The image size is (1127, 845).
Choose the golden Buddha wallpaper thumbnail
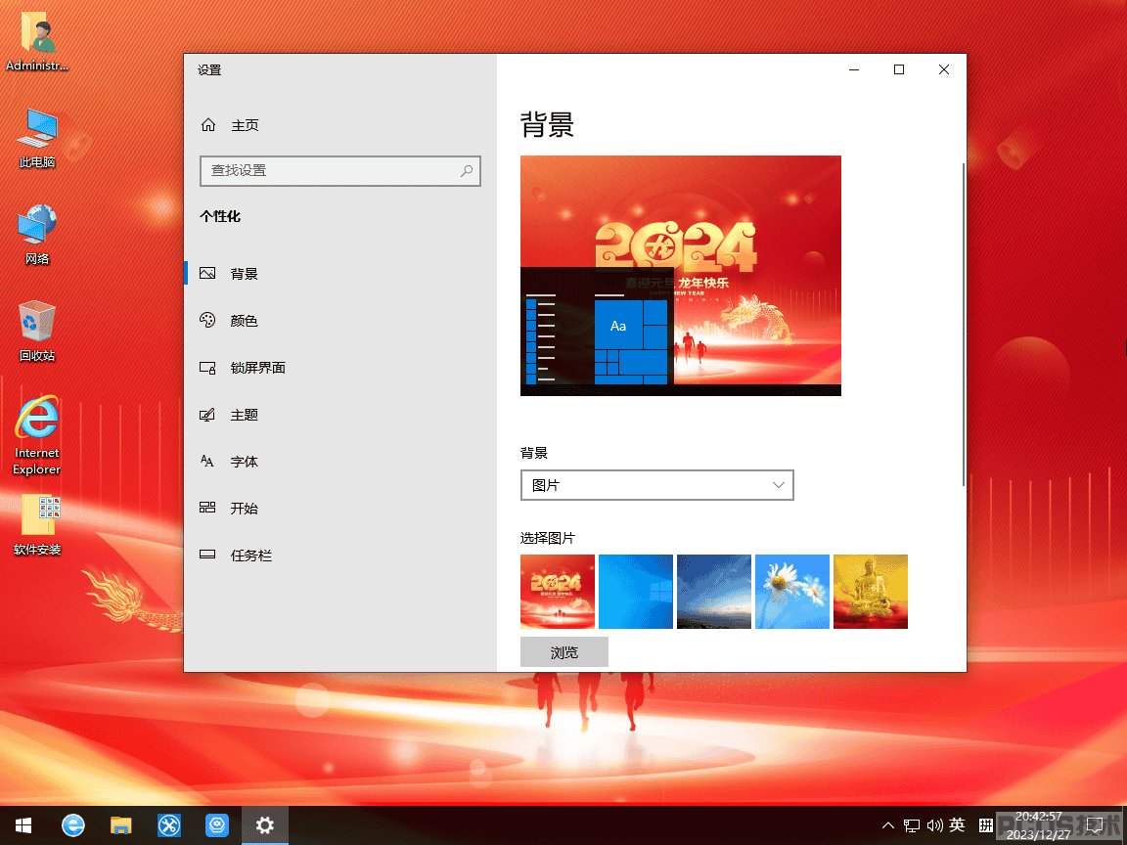pyautogui.click(x=871, y=592)
